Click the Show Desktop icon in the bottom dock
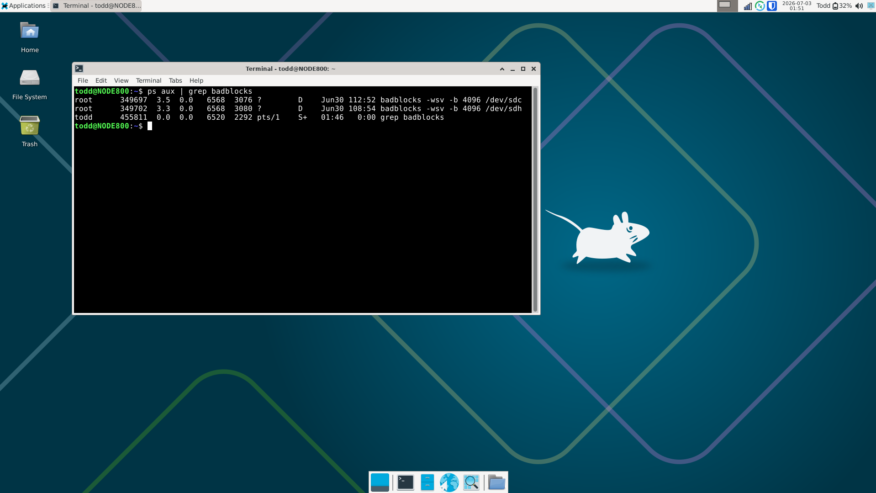Image resolution: width=876 pixels, height=493 pixels. (380, 482)
